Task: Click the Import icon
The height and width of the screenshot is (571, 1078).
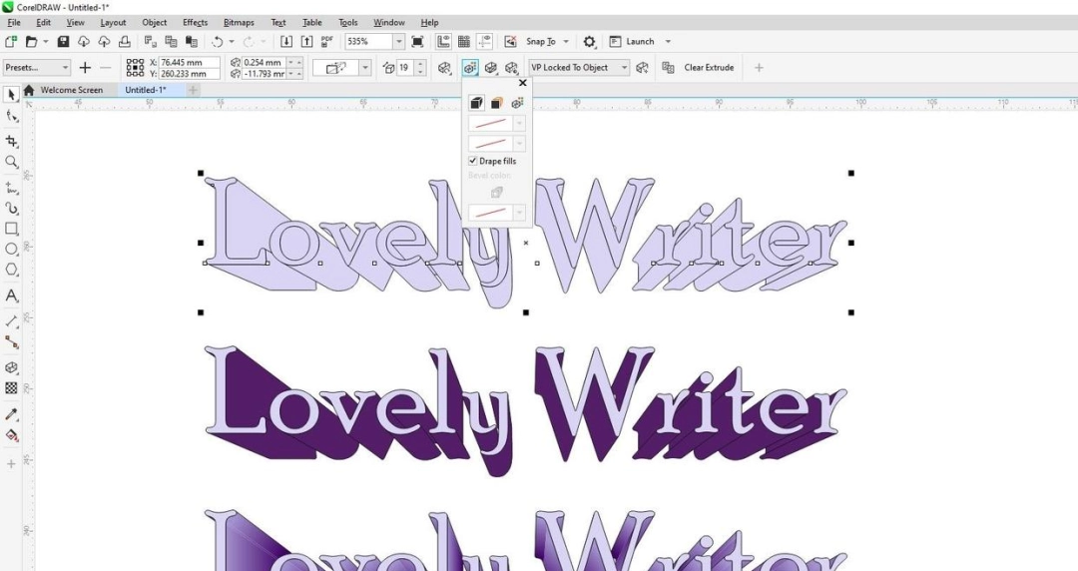Action: [x=286, y=42]
